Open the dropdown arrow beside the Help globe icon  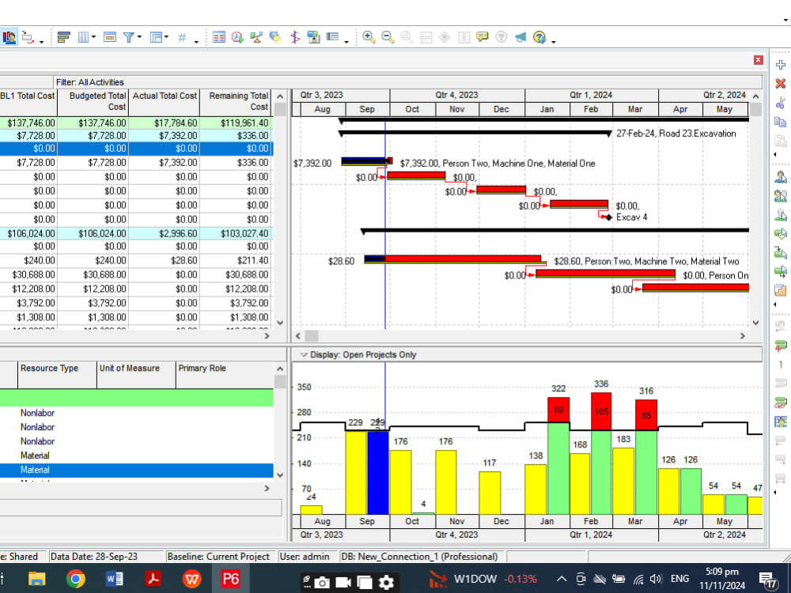[x=554, y=41]
